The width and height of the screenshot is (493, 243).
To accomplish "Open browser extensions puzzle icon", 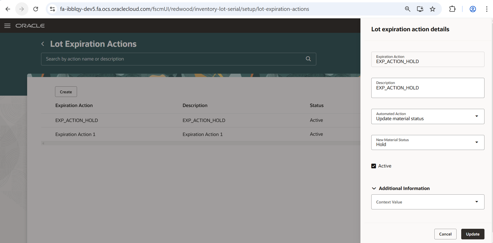I will (452, 9).
